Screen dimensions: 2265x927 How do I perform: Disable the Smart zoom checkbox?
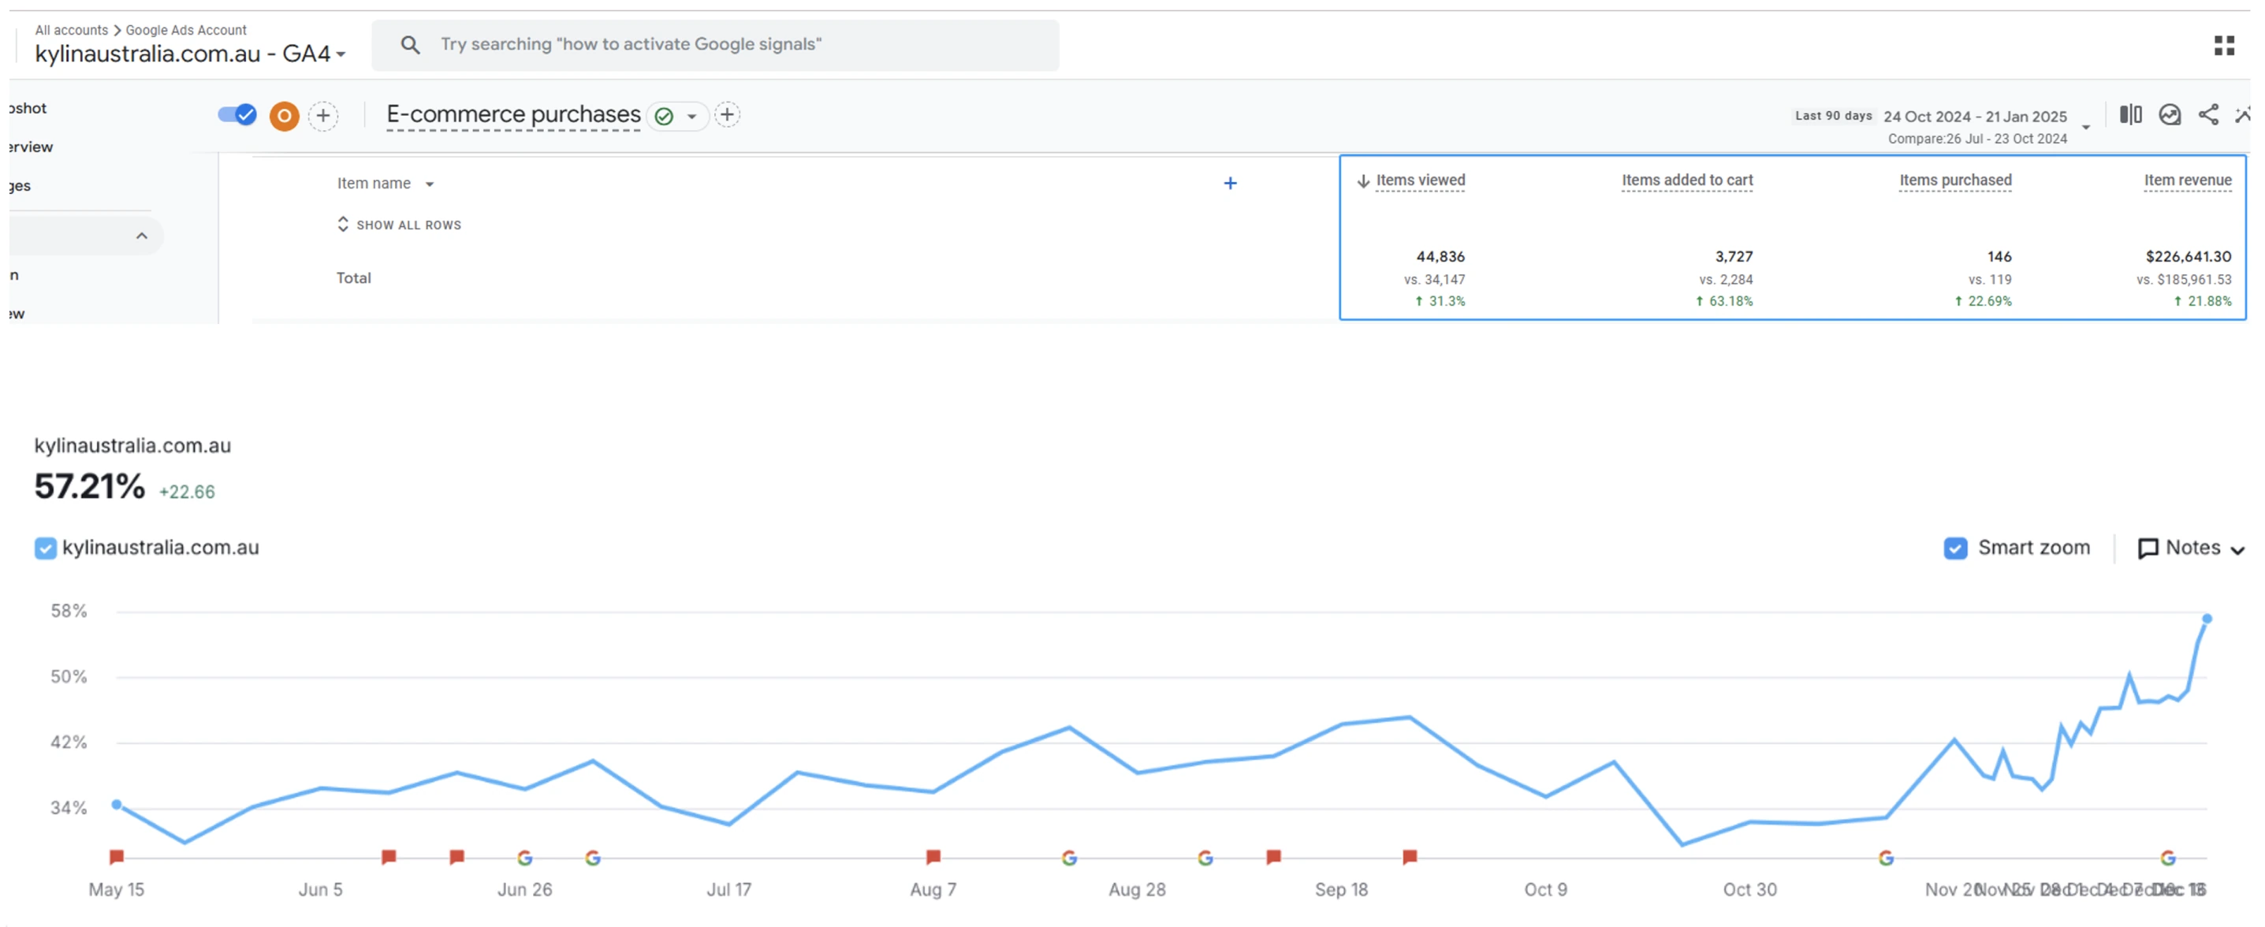click(1954, 548)
